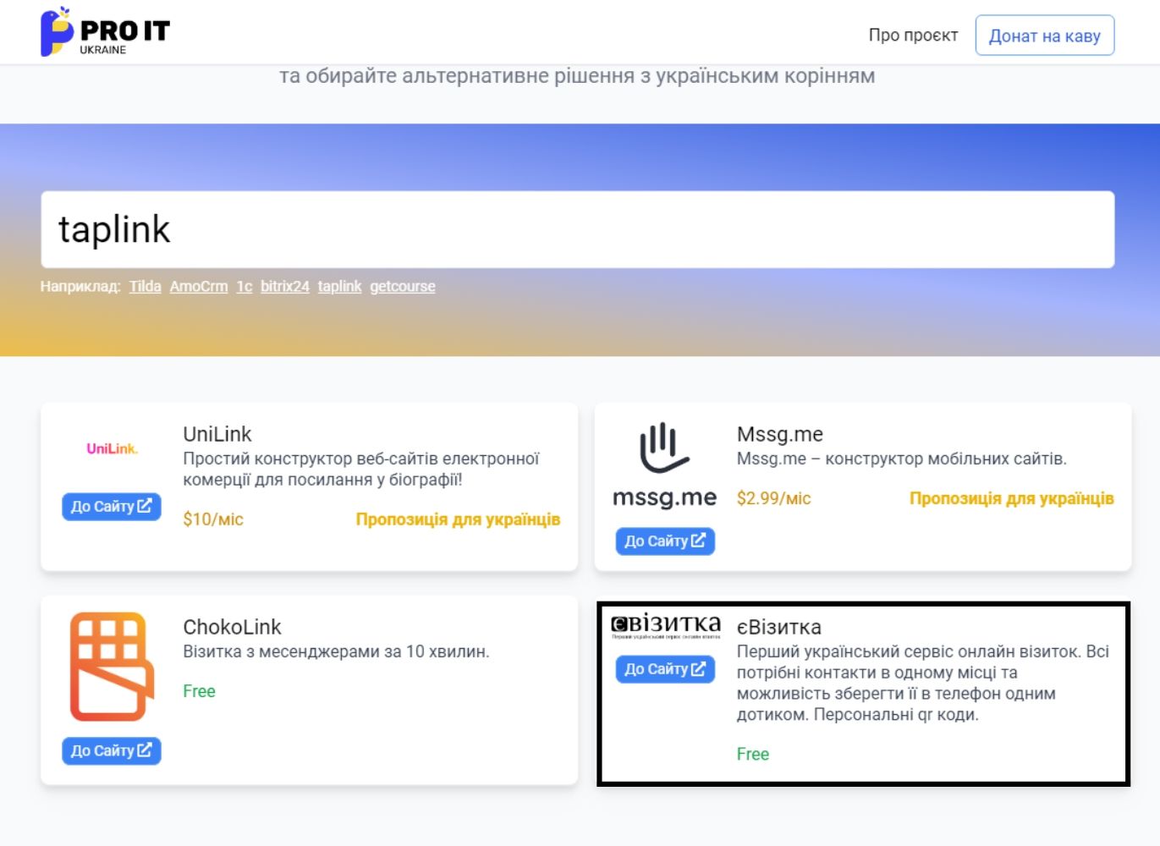Open UniLink site via До Сайту button

[112, 507]
